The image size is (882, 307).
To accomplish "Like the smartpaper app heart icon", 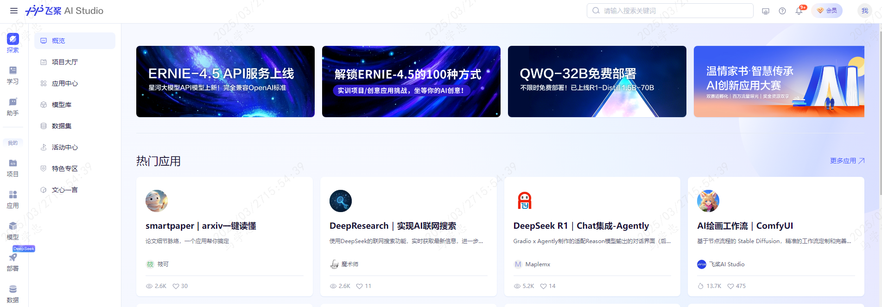I will click(176, 286).
